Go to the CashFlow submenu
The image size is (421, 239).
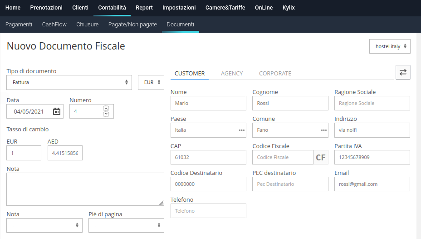(54, 24)
